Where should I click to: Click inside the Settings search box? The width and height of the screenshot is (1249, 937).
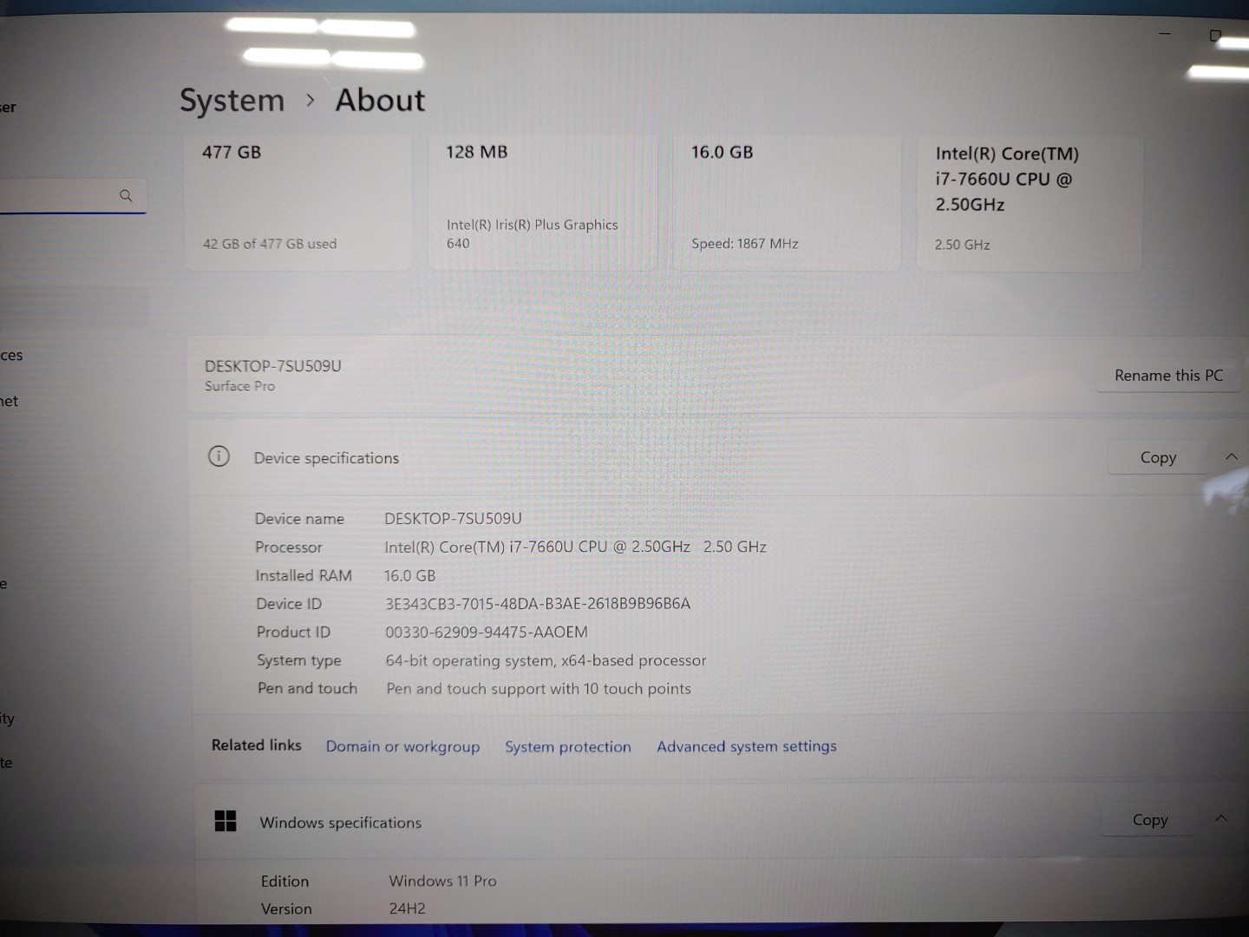tap(61, 195)
